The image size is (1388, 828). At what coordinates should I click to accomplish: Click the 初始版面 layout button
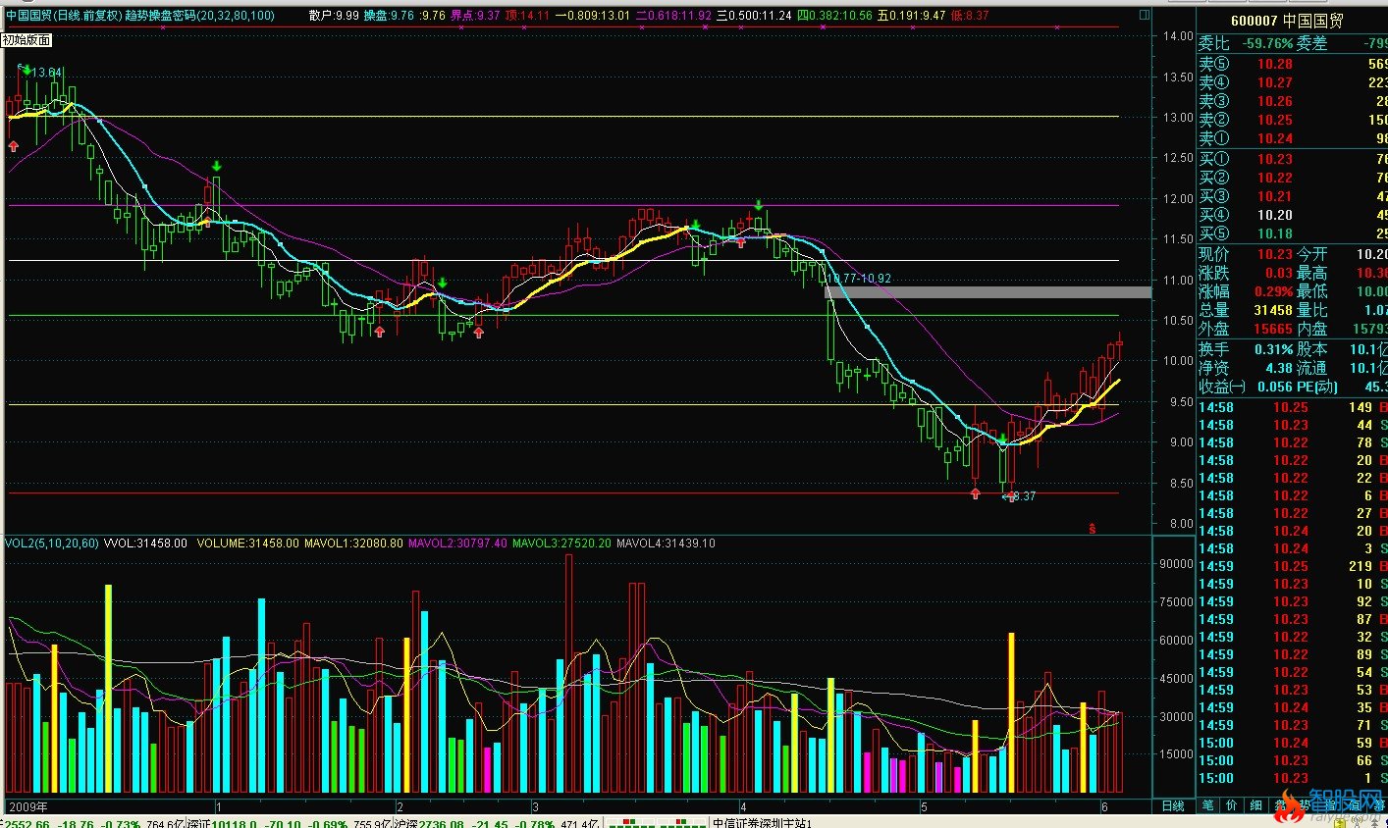[x=27, y=40]
